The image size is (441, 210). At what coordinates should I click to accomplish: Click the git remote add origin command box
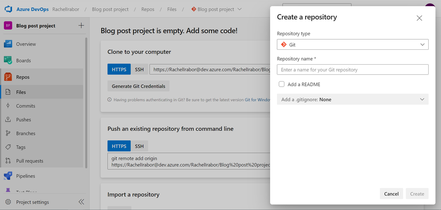(x=189, y=161)
